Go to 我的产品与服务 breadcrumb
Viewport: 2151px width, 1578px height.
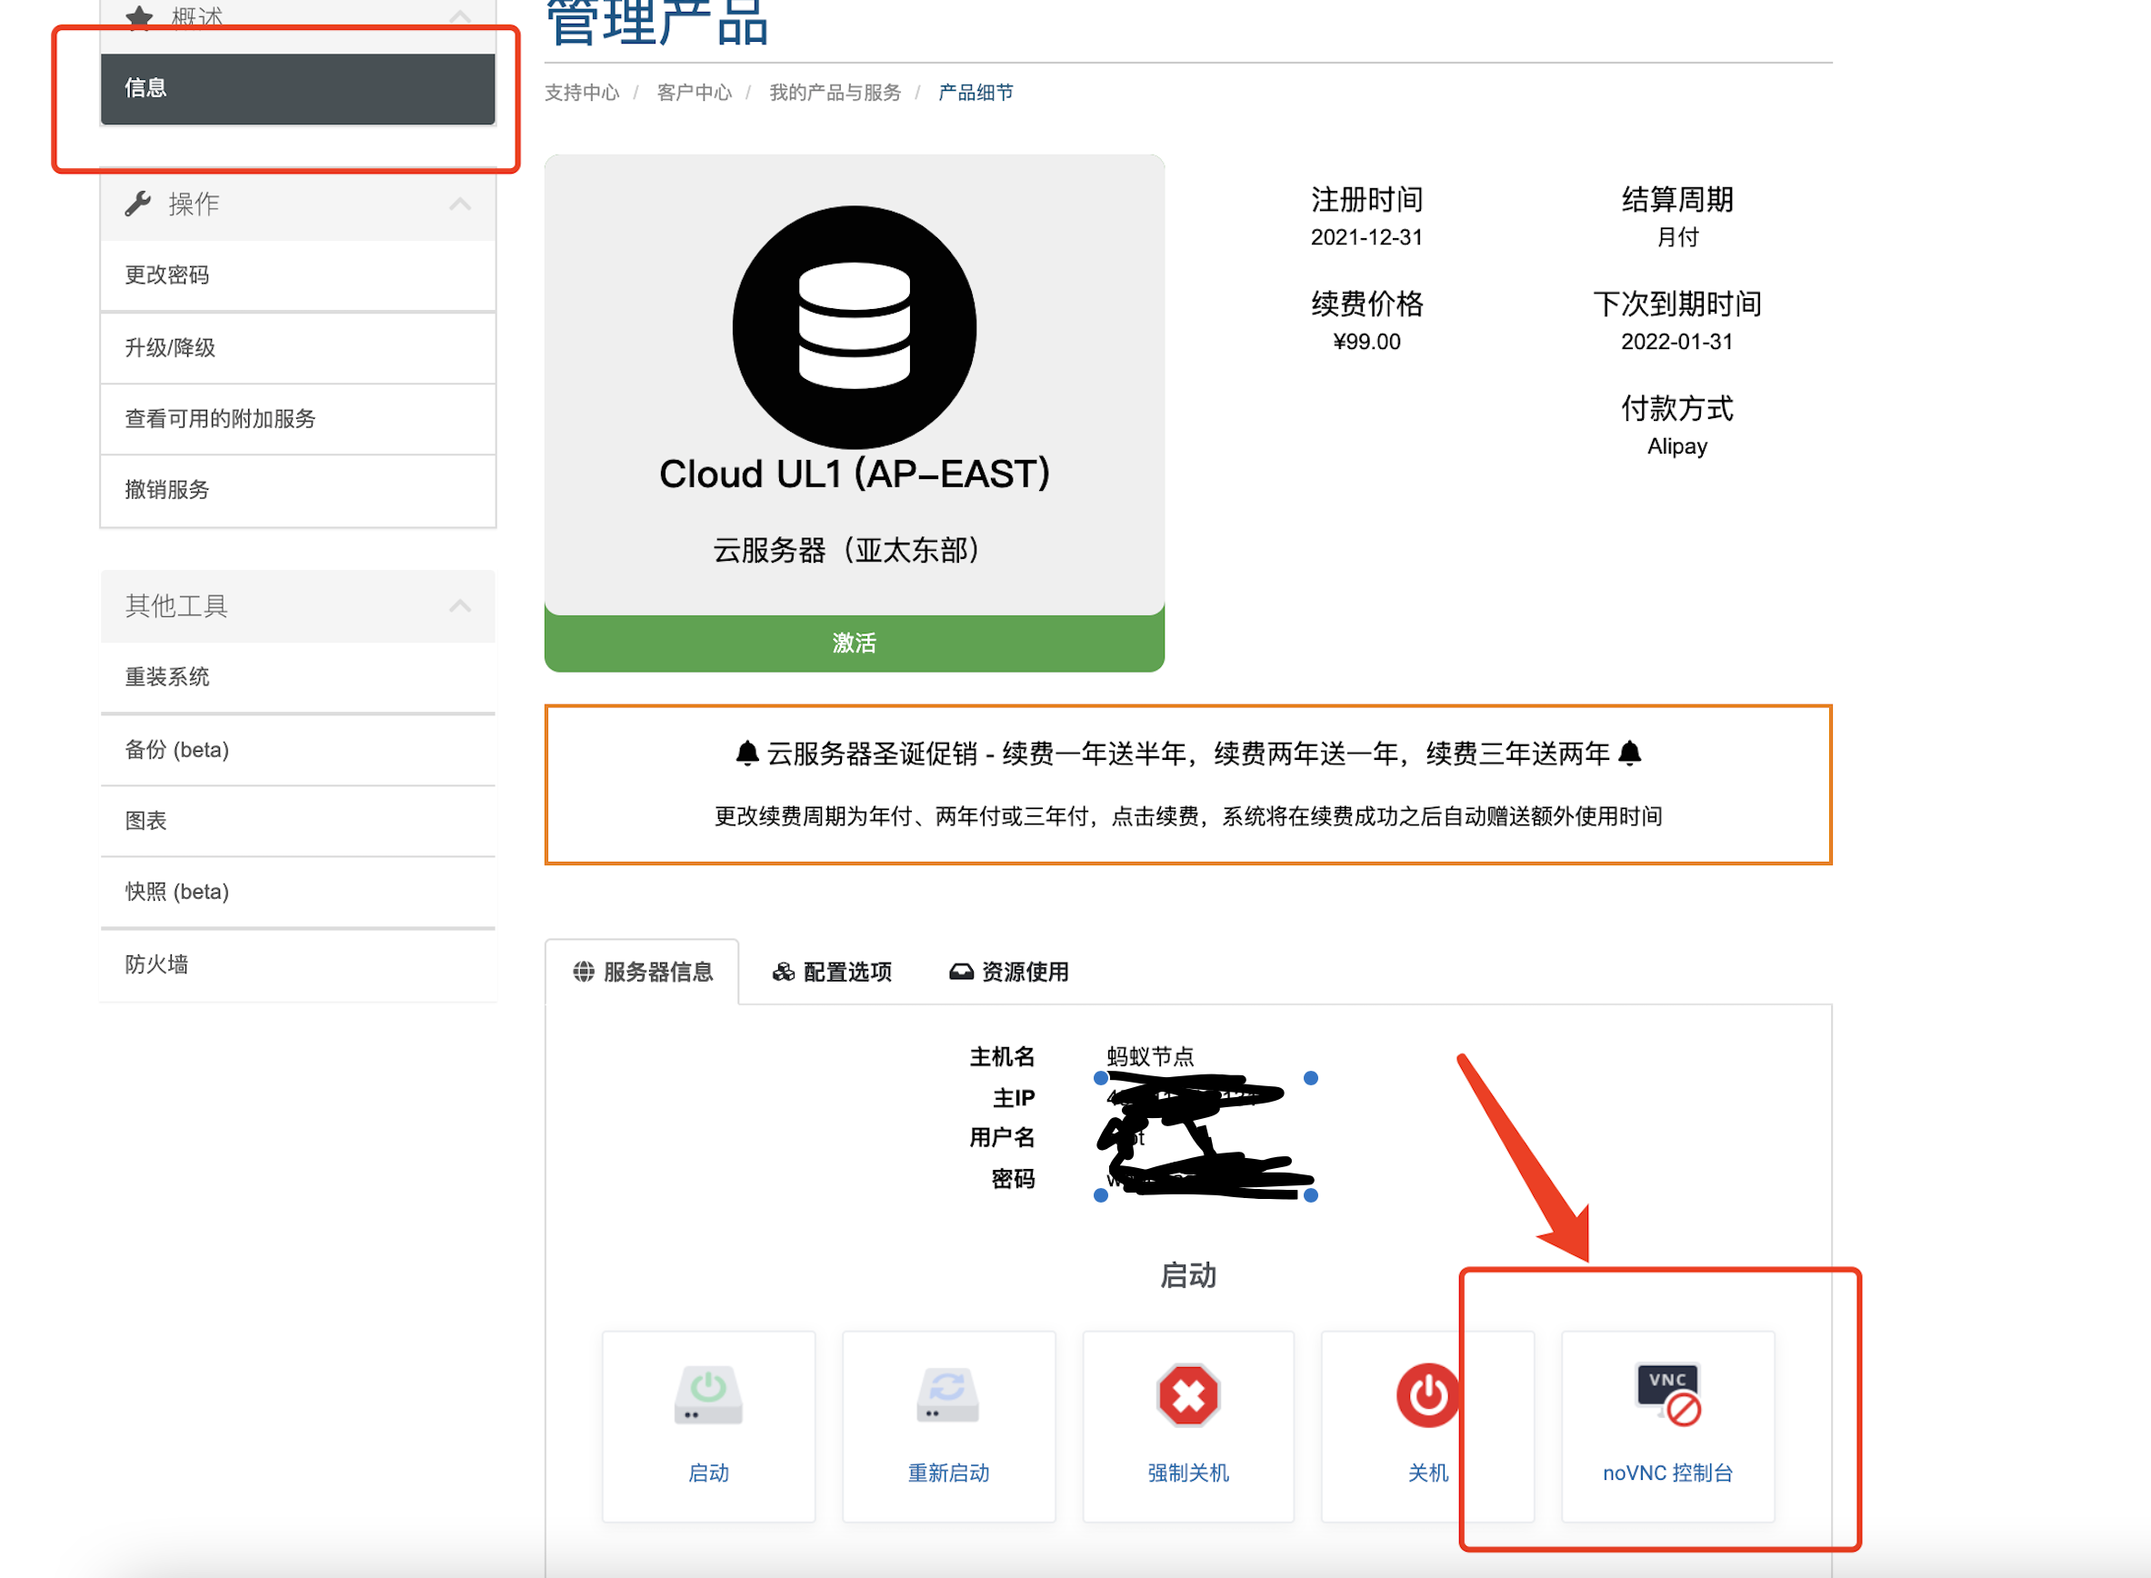(x=835, y=93)
